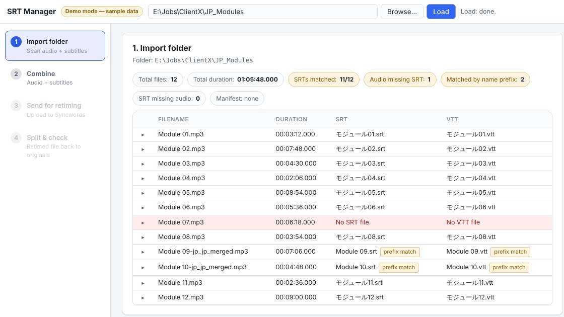This screenshot has width=564, height=317.
Task: Click the Folder path line under heading
Action: click(x=192, y=60)
